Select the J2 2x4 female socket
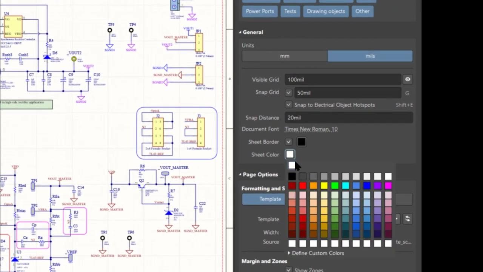The image size is (483, 272). [158, 132]
